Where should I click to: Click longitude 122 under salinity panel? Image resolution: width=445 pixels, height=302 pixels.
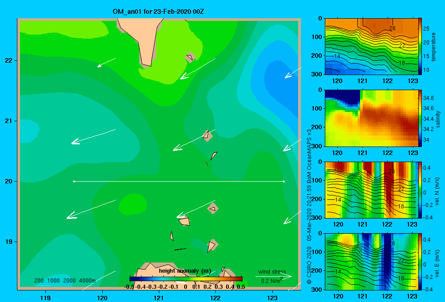388,153
